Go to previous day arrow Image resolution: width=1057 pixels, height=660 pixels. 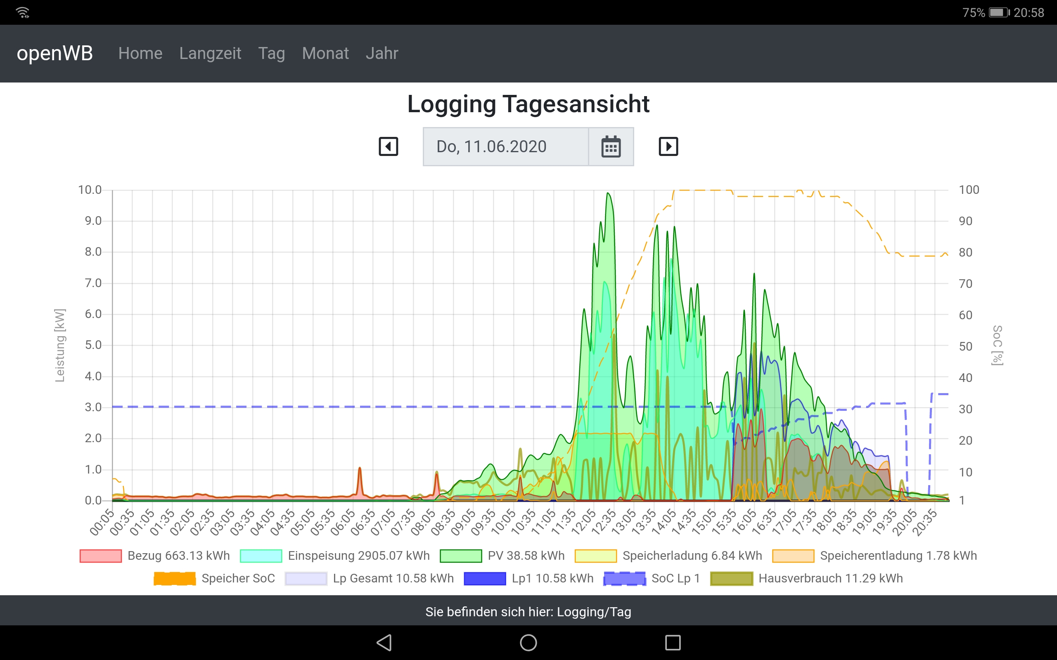click(x=388, y=146)
